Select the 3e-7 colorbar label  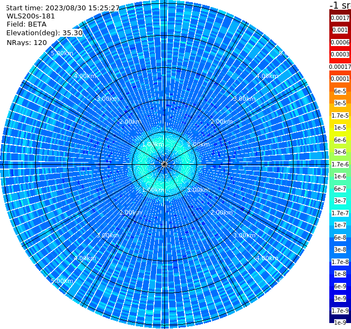340,201
